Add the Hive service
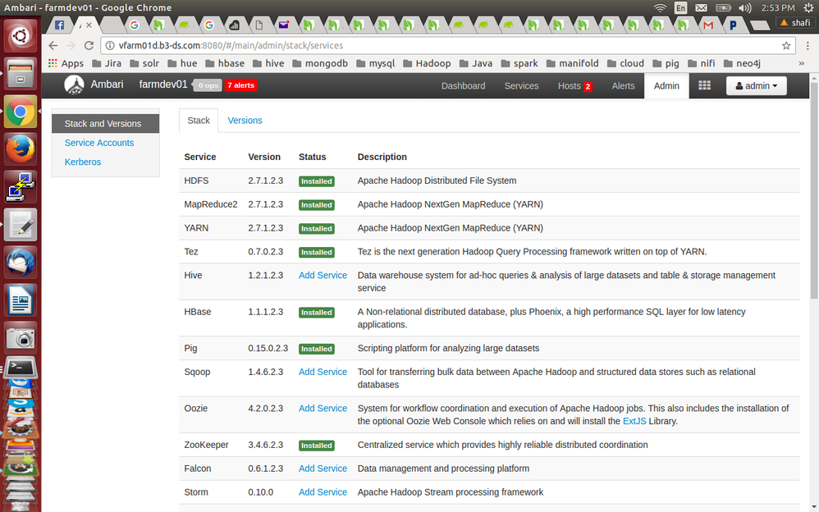819x512 pixels. pyautogui.click(x=323, y=275)
